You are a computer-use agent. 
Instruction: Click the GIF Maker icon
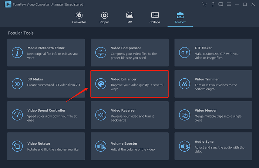point(185,53)
